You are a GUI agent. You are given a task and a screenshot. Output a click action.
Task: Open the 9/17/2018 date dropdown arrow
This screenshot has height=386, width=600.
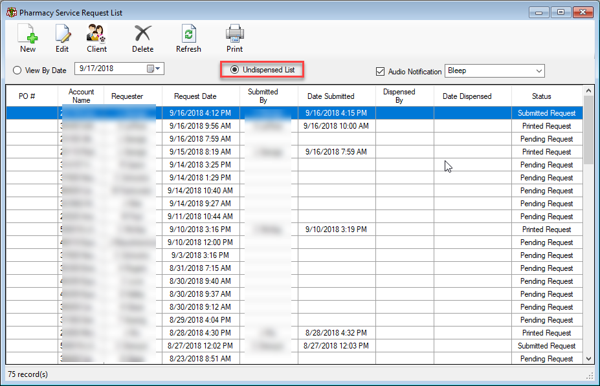[158, 69]
